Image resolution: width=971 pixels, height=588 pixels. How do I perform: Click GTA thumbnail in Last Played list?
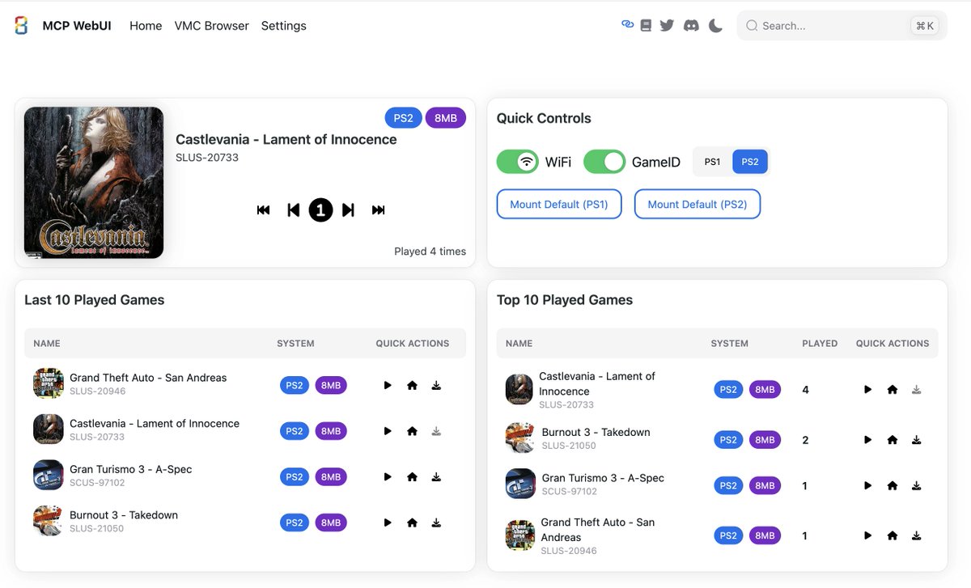click(48, 383)
